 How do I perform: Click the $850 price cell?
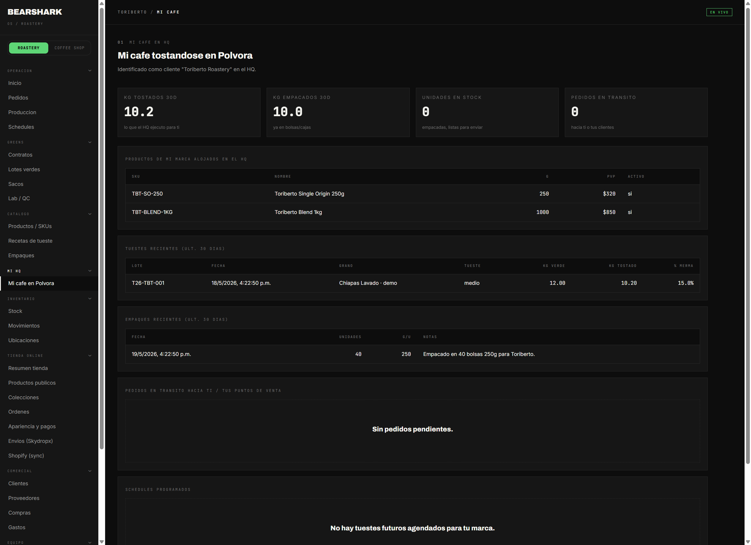(609, 212)
